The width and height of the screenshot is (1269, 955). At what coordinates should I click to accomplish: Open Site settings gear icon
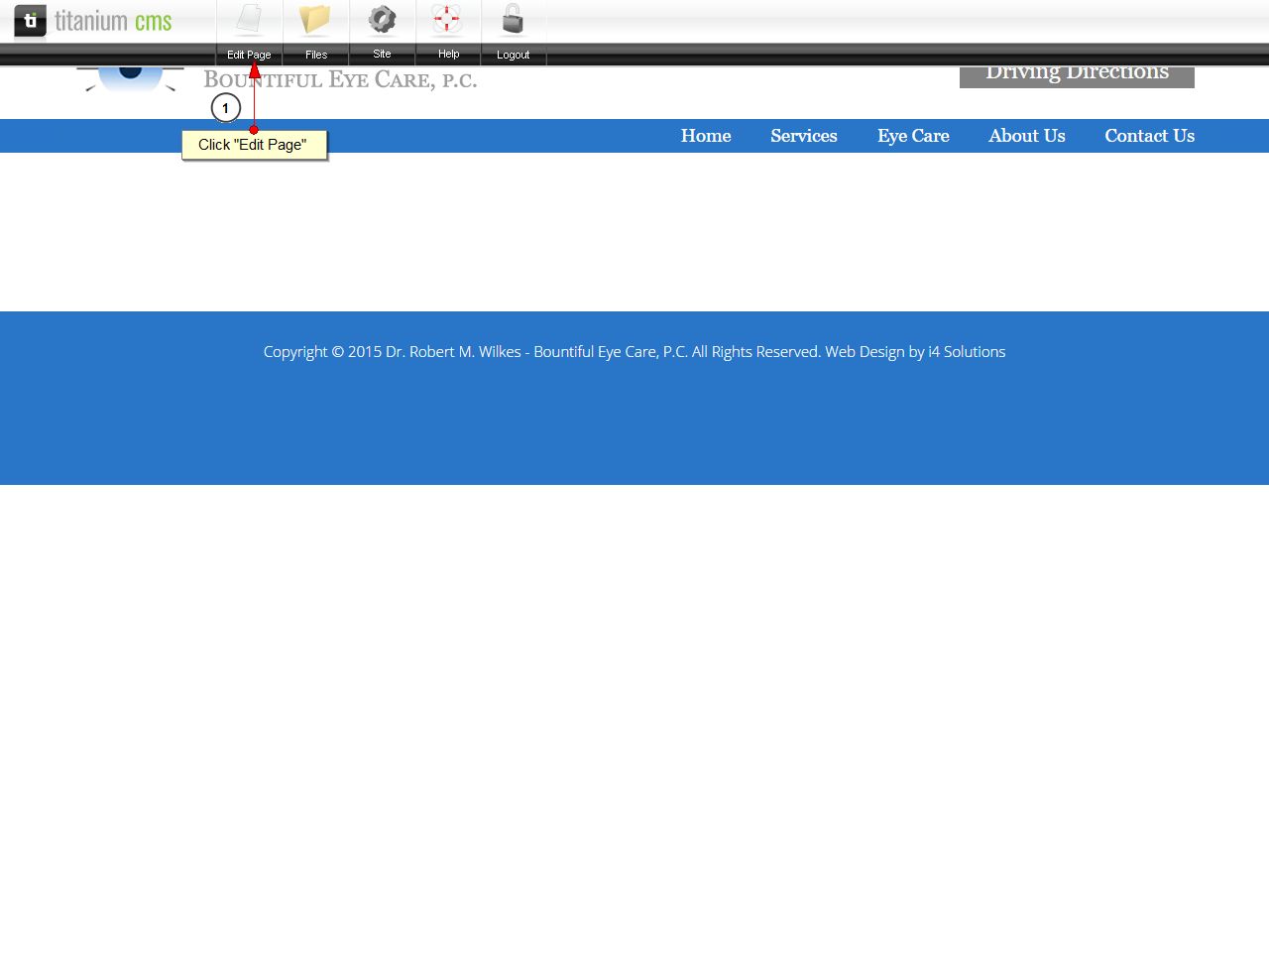click(382, 21)
